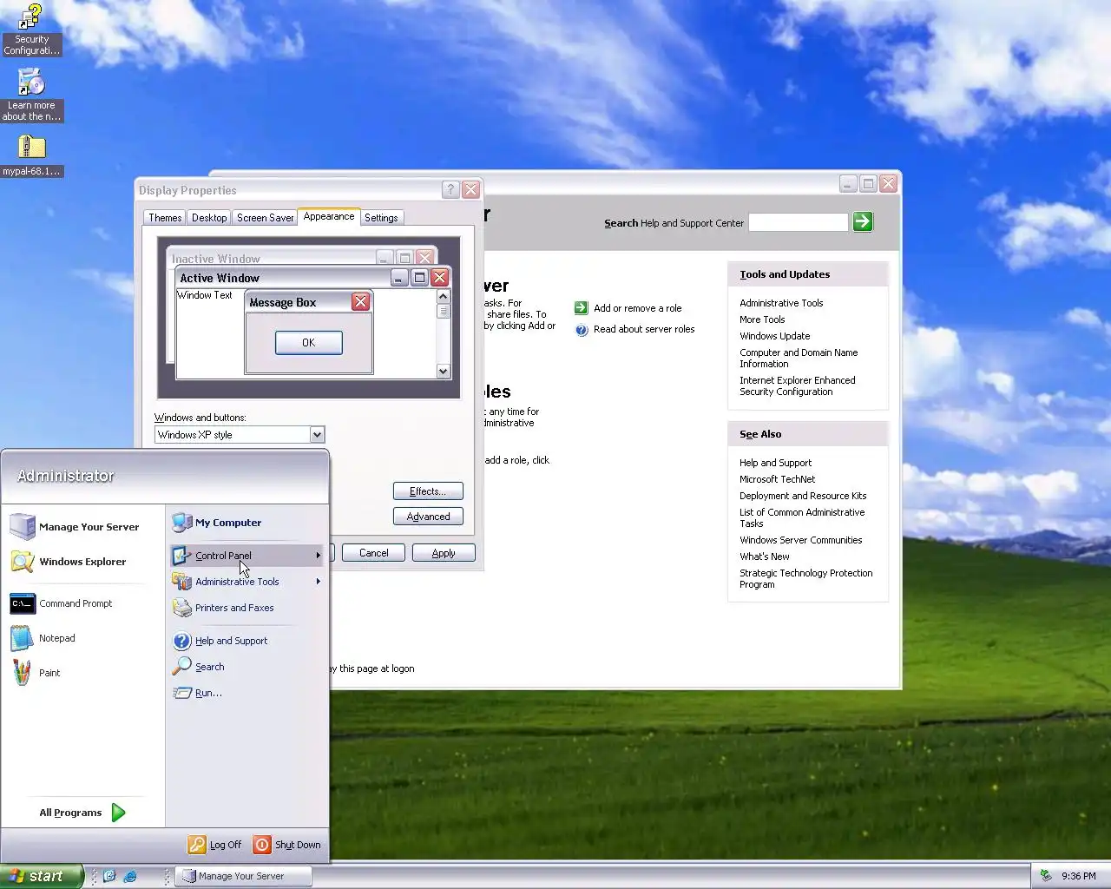1111x889 pixels.
Task: Open the Windows and buttons style dropdown
Action: click(x=317, y=435)
